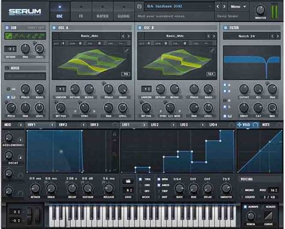This screenshot has height=229, width=285.
Task: Switch to the MATRIX tab
Action: coord(102,11)
